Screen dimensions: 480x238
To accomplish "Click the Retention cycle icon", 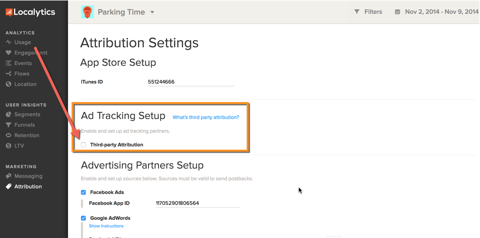I will click(8, 136).
